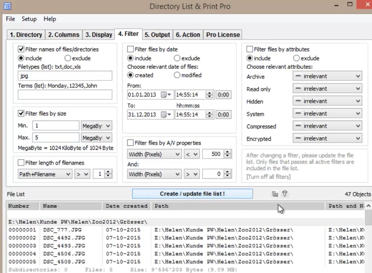
Task: Open Max size unit MegaByte dropdown
Action: pos(96,138)
